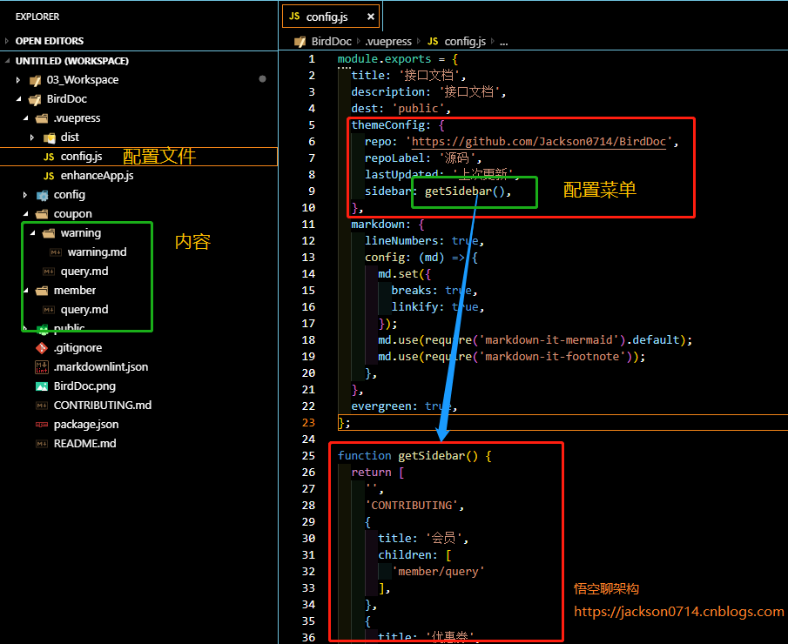
Task: Click the JS icon on the config.js tab
Action: coord(294,17)
